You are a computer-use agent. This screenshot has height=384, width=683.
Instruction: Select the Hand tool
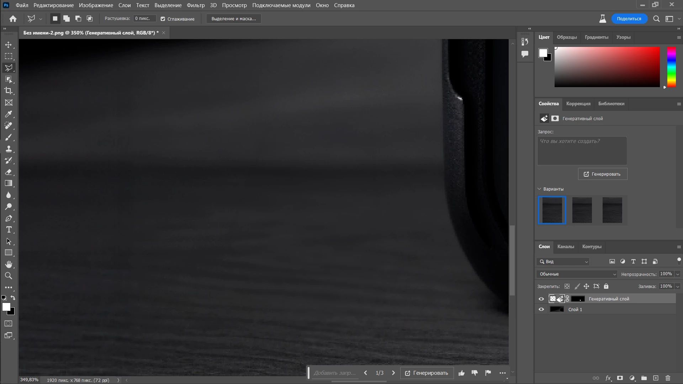click(9, 264)
